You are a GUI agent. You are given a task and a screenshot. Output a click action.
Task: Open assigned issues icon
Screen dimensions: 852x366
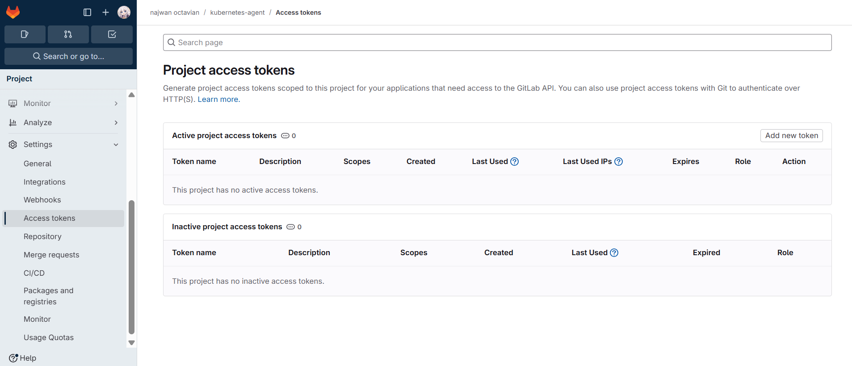(x=25, y=34)
